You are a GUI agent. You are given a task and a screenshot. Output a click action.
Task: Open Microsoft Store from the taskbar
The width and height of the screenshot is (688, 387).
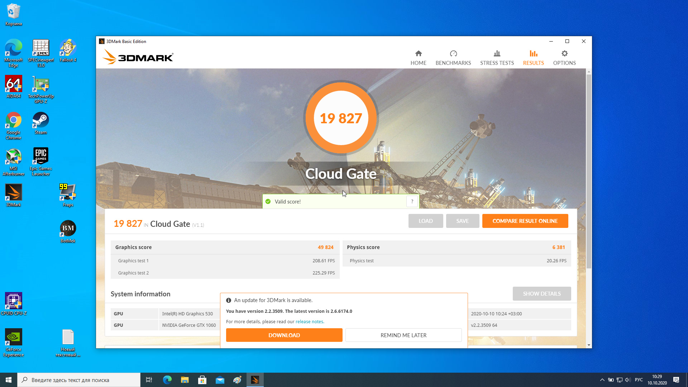pyautogui.click(x=202, y=380)
